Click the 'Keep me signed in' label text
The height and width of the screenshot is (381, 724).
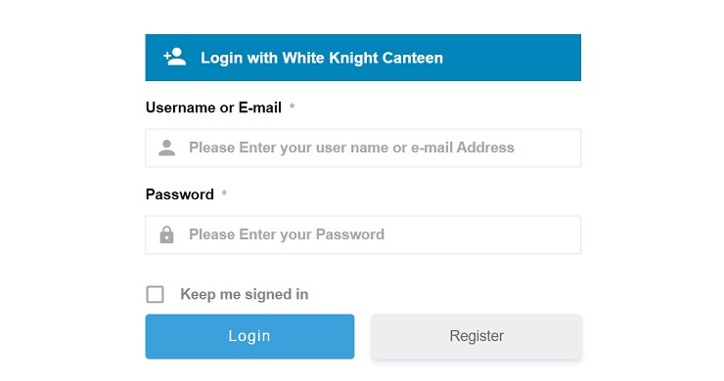point(245,294)
